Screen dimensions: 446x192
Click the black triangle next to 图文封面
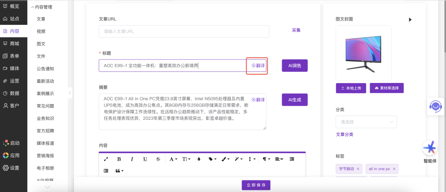tap(410, 20)
